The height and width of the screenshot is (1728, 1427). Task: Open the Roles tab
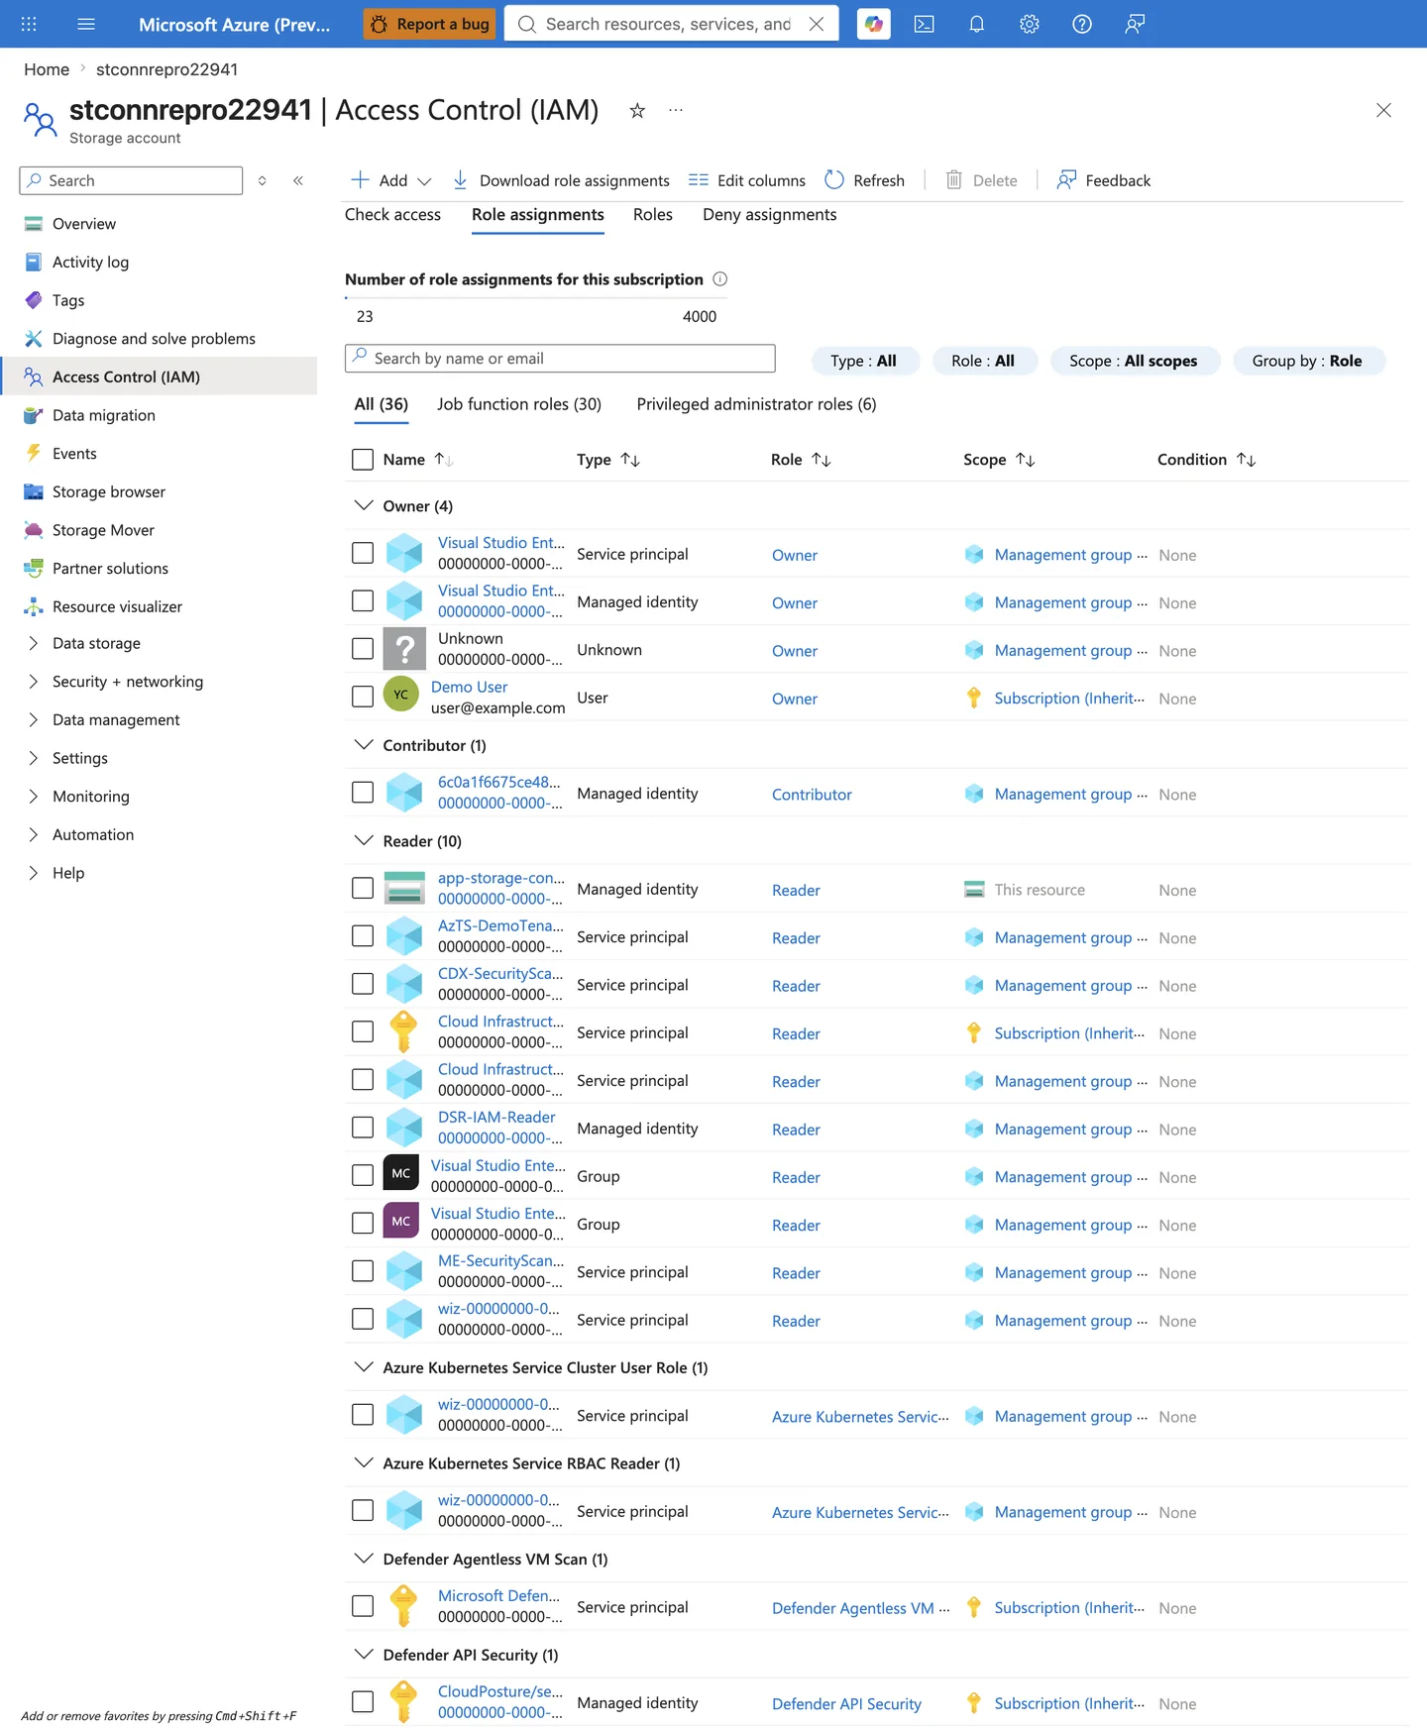point(653,215)
